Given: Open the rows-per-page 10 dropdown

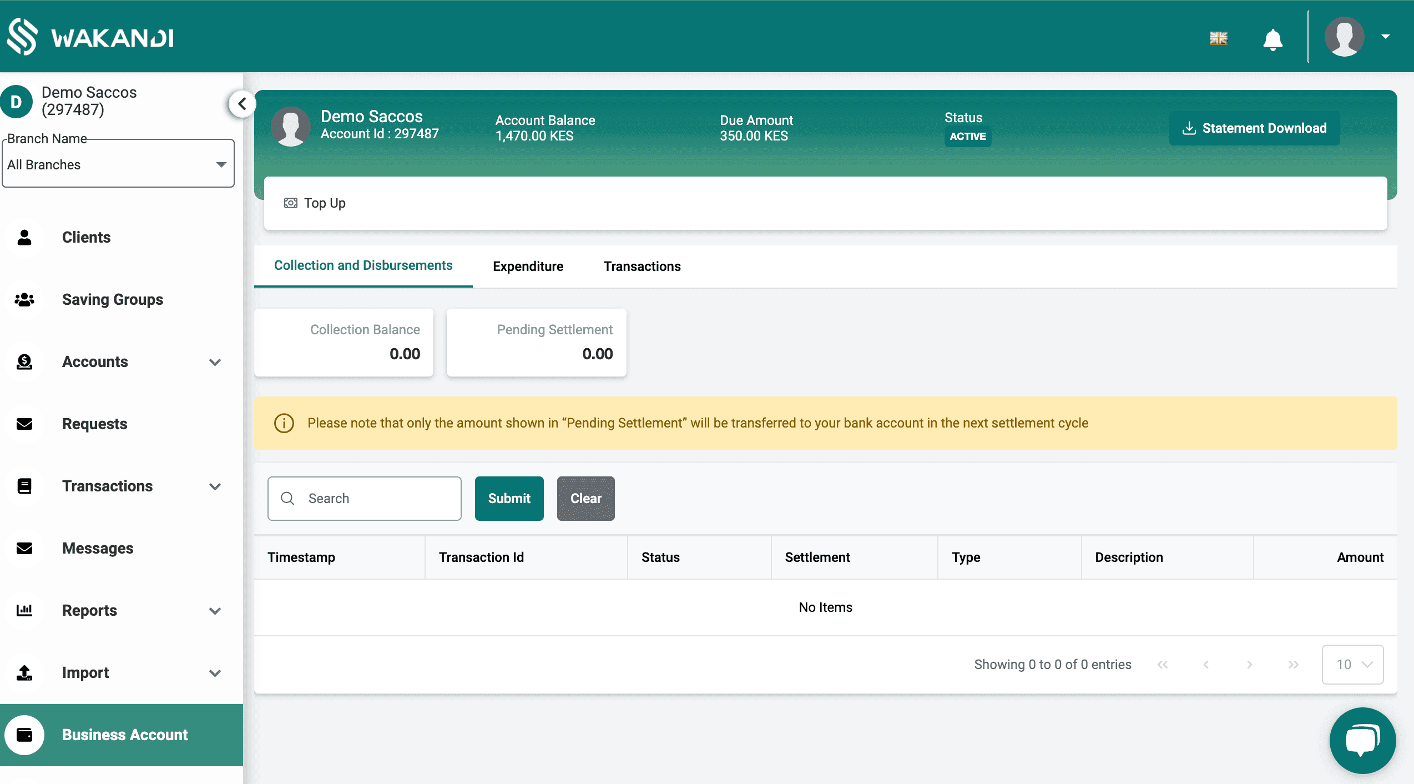Looking at the screenshot, I should pyautogui.click(x=1352, y=665).
